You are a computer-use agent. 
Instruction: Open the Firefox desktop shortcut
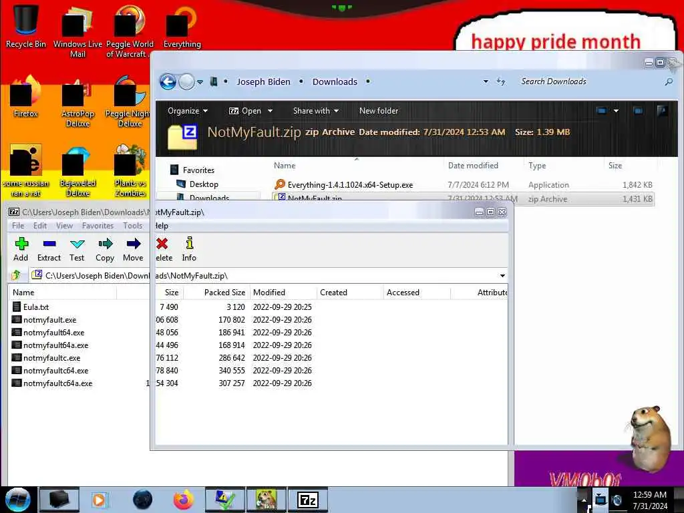[26, 97]
